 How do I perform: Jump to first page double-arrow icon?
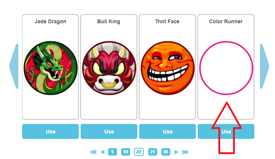coord(93,152)
